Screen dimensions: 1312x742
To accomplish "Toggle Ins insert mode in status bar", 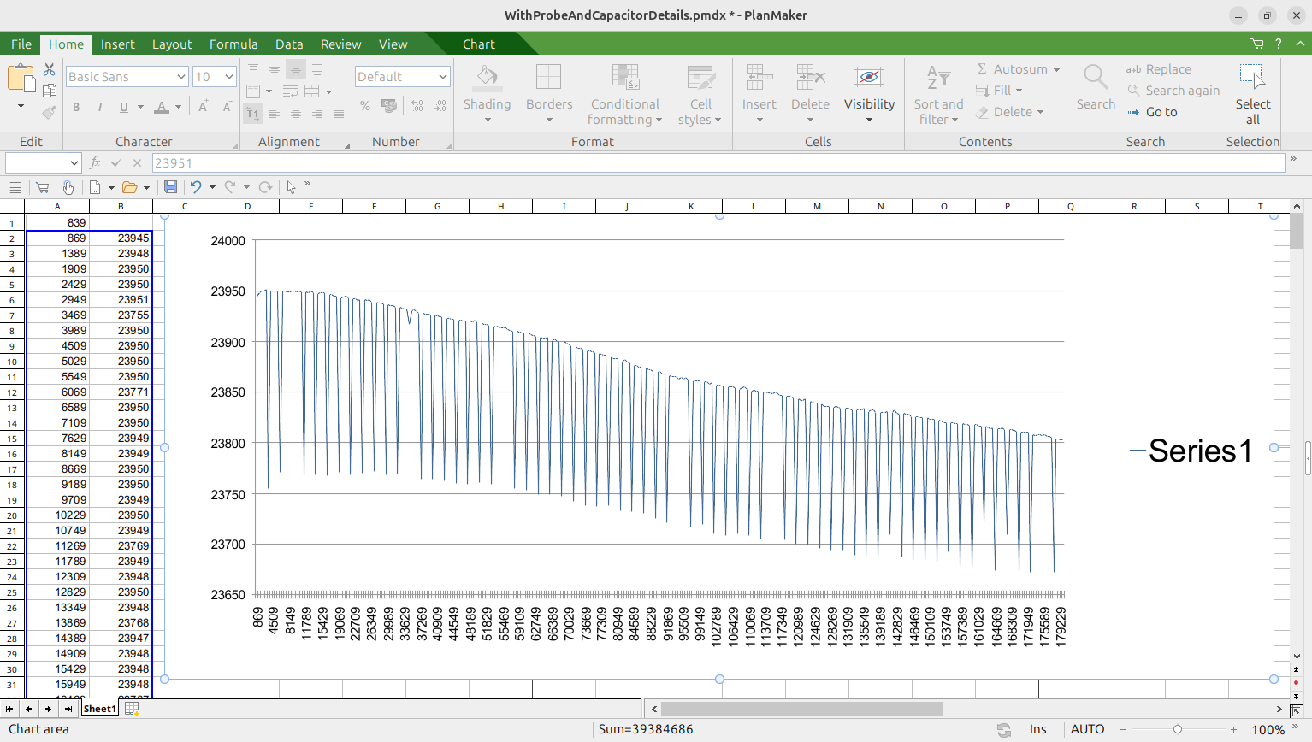I will pyautogui.click(x=1037, y=729).
